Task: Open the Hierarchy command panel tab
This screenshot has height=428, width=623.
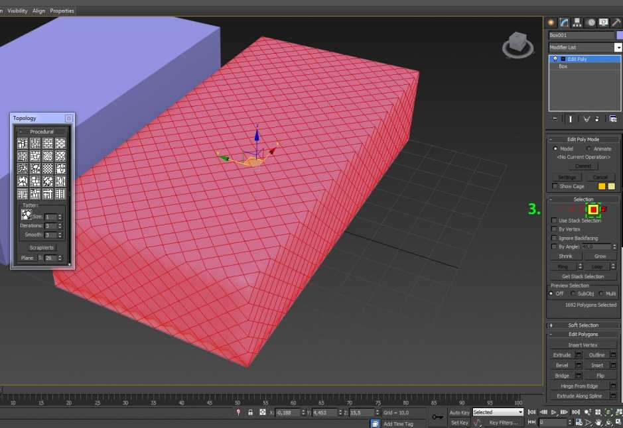Action: pos(577,23)
